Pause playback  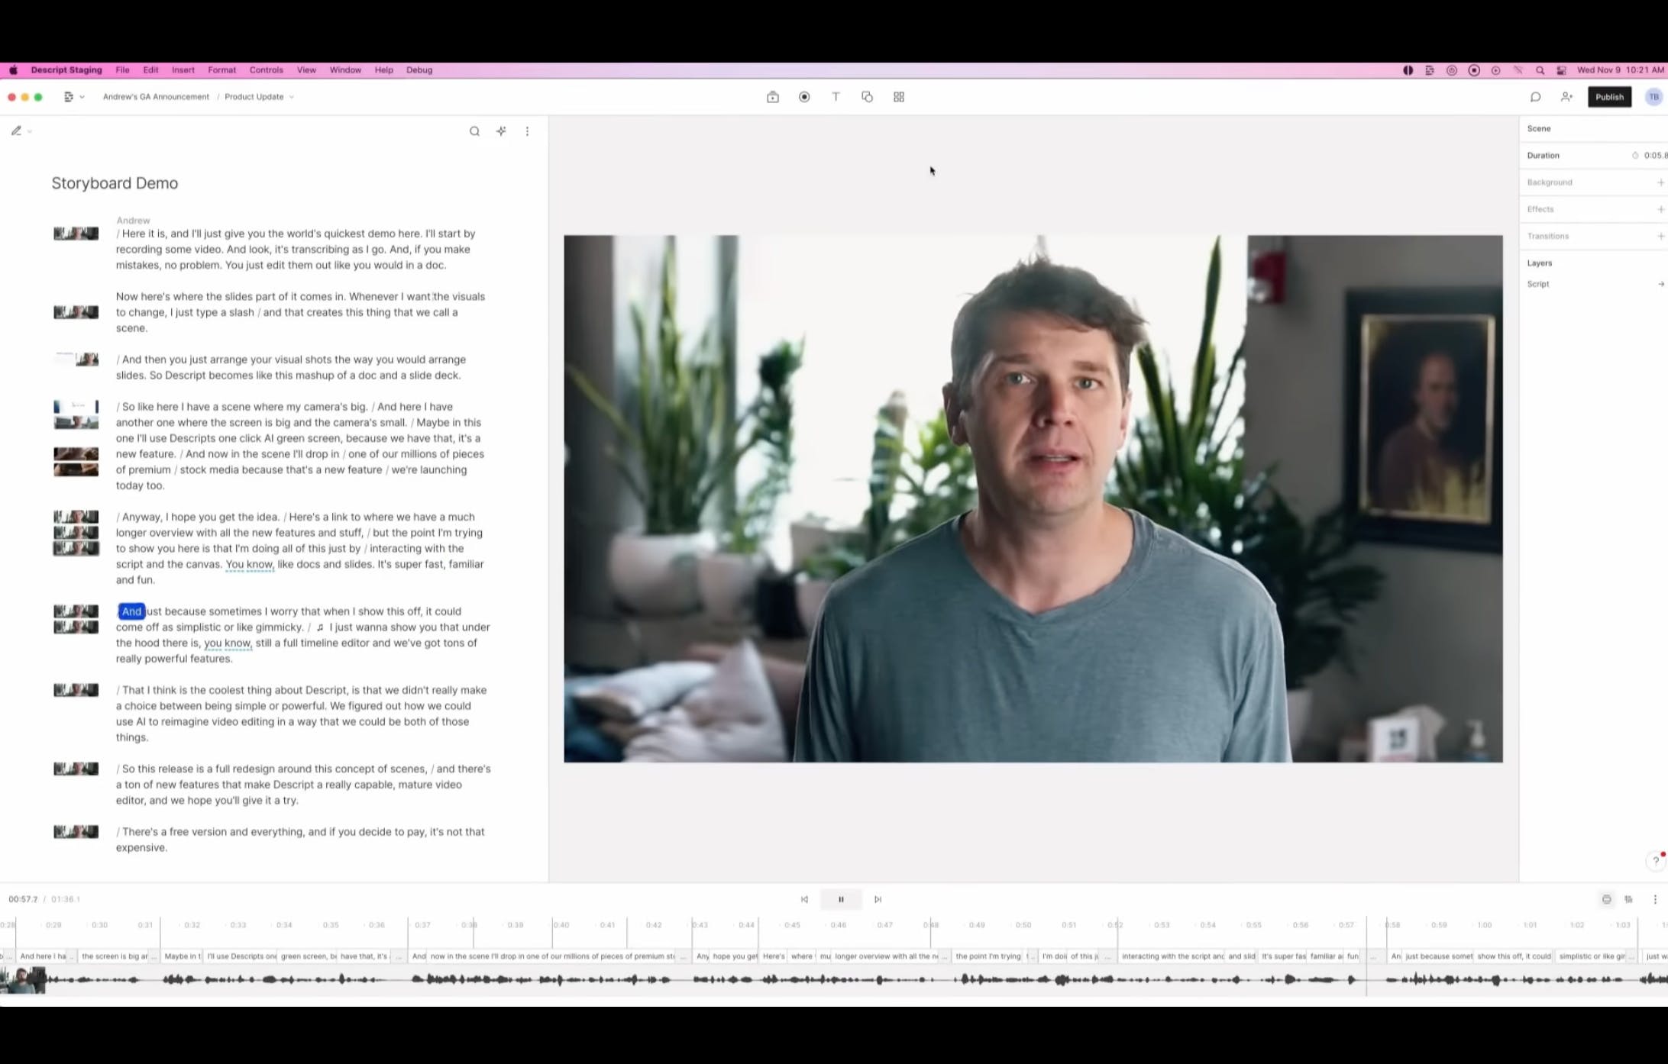pyautogui.click(x=841, y=899)
